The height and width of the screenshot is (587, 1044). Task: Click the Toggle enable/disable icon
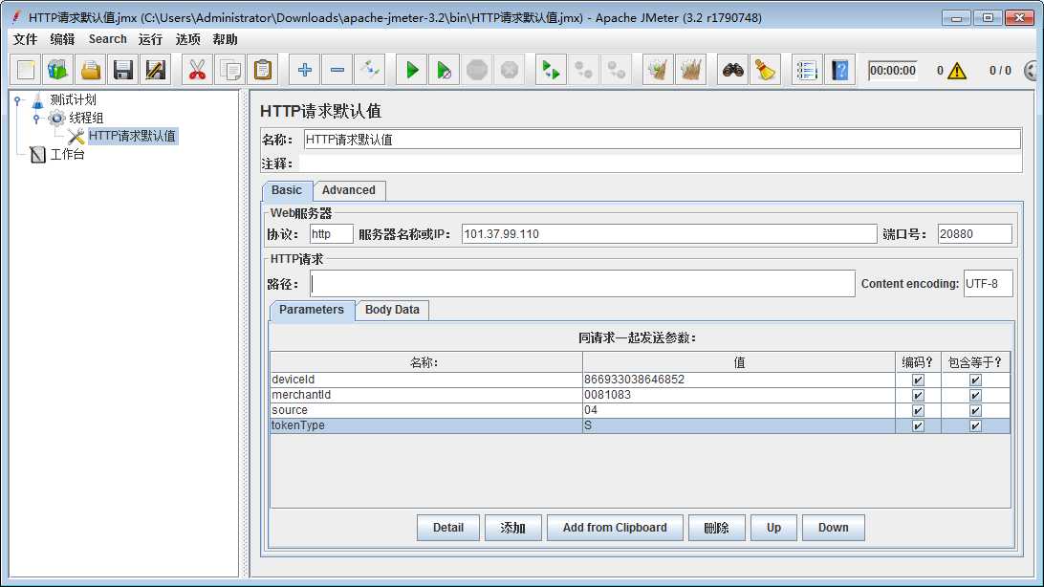coord(370,70)
